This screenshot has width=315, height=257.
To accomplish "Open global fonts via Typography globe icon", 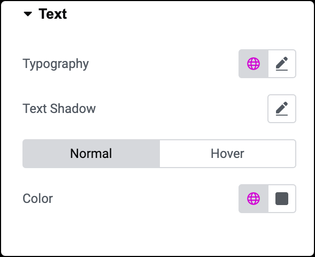I will [x=253, y=64].
